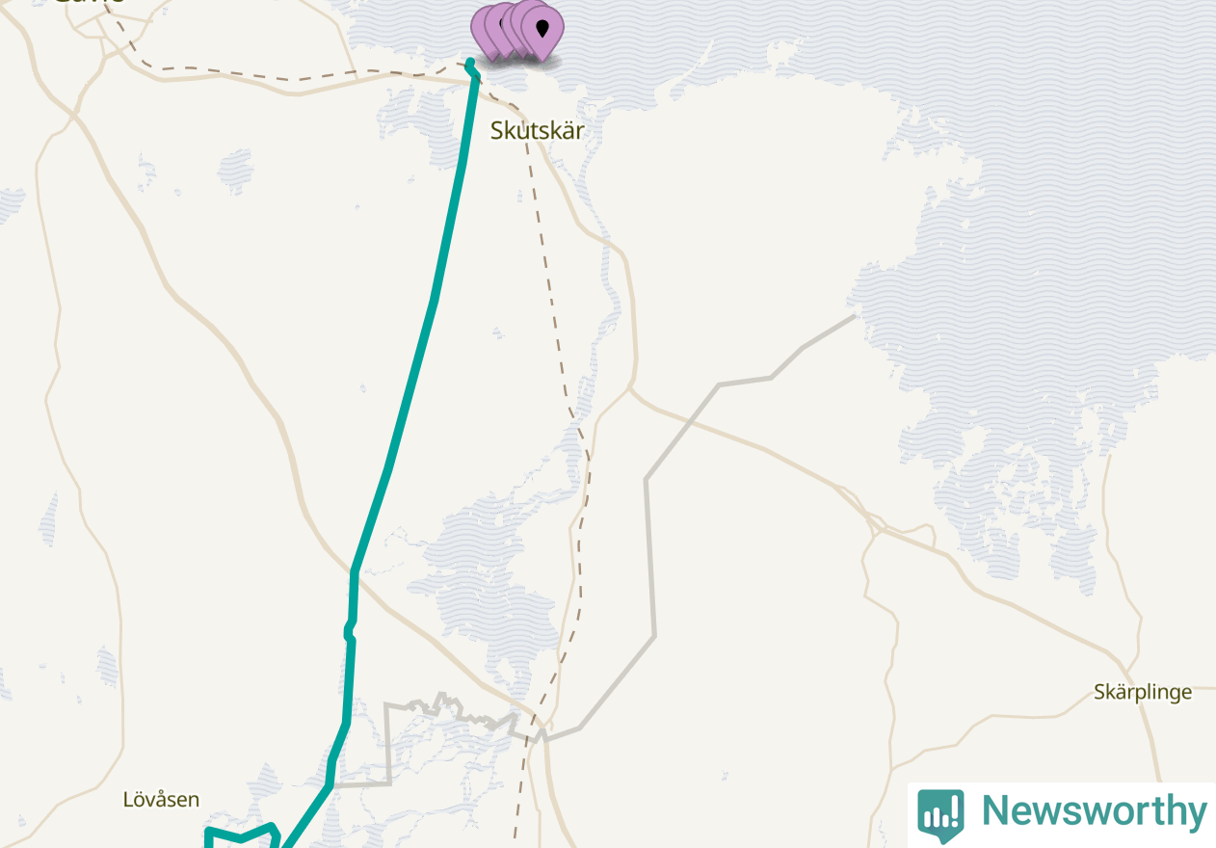Click the long straight teal route line
1216x848 pixels.
click(415, 366)
